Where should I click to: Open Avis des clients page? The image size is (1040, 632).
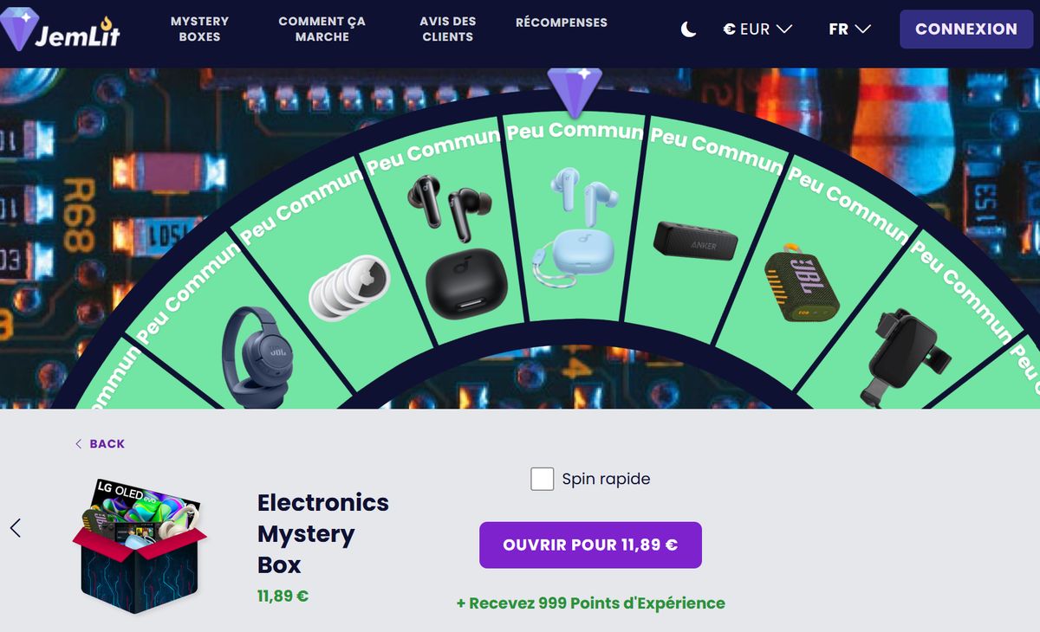click(447, 29)
